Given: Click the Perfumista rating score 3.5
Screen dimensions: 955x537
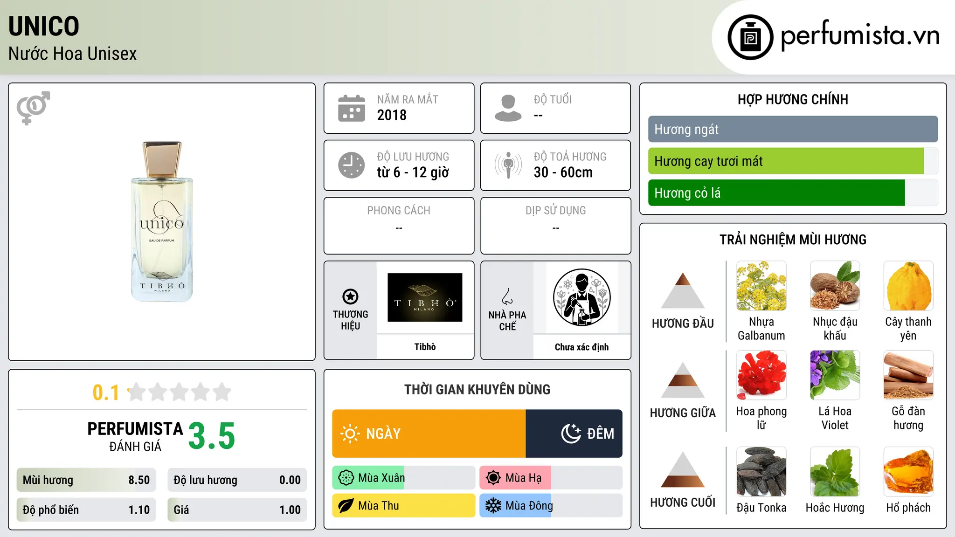Looking at the screenshot, I should point(212,436).
